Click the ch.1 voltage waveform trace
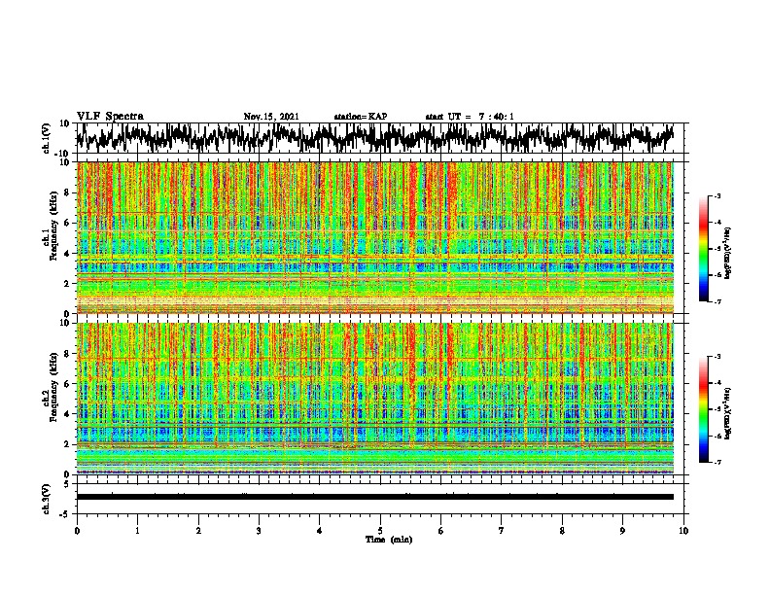This screenshot has width=770, height=595. point(374,138)
